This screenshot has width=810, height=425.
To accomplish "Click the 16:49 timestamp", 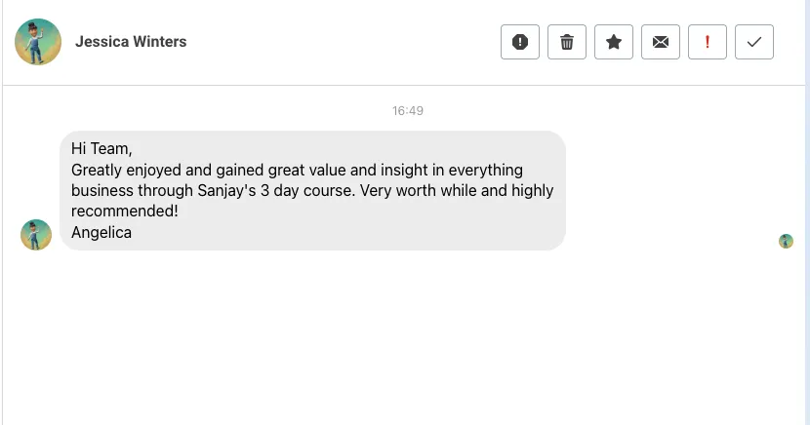I will (408, 111).
